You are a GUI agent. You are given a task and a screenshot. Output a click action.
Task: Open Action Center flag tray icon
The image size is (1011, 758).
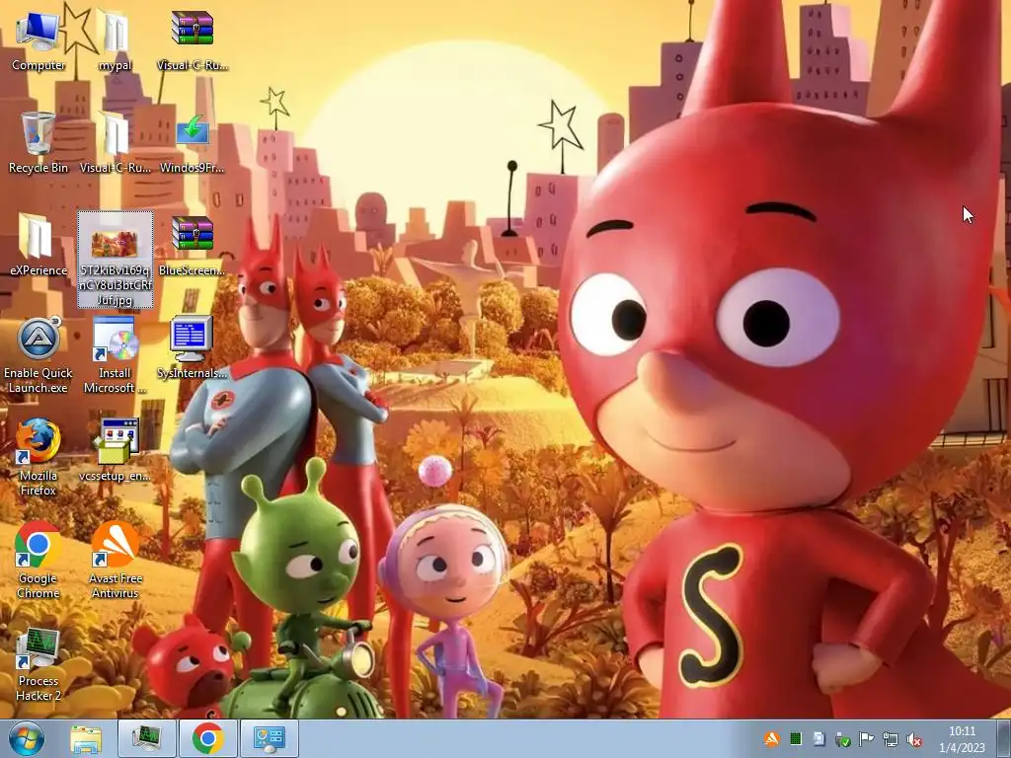[x=866, y=738]
